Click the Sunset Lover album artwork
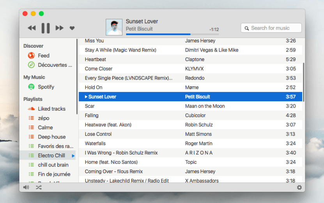324x203 pixels. pos(114,27)
